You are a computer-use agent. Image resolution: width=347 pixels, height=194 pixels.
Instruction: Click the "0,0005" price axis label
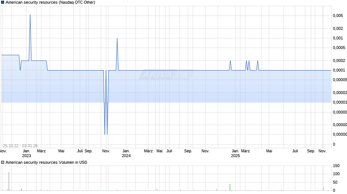(x=339, y=48)
